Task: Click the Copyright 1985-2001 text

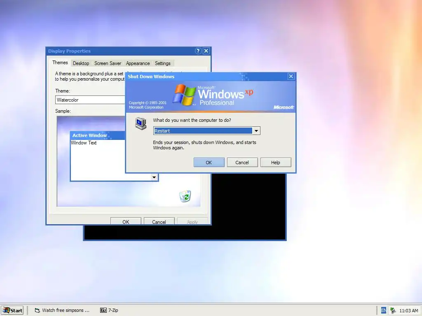Action: (x=148, y=105)
